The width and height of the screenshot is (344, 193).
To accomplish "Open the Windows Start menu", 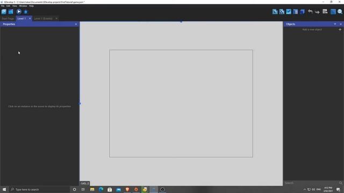I will tap(4, 189).
